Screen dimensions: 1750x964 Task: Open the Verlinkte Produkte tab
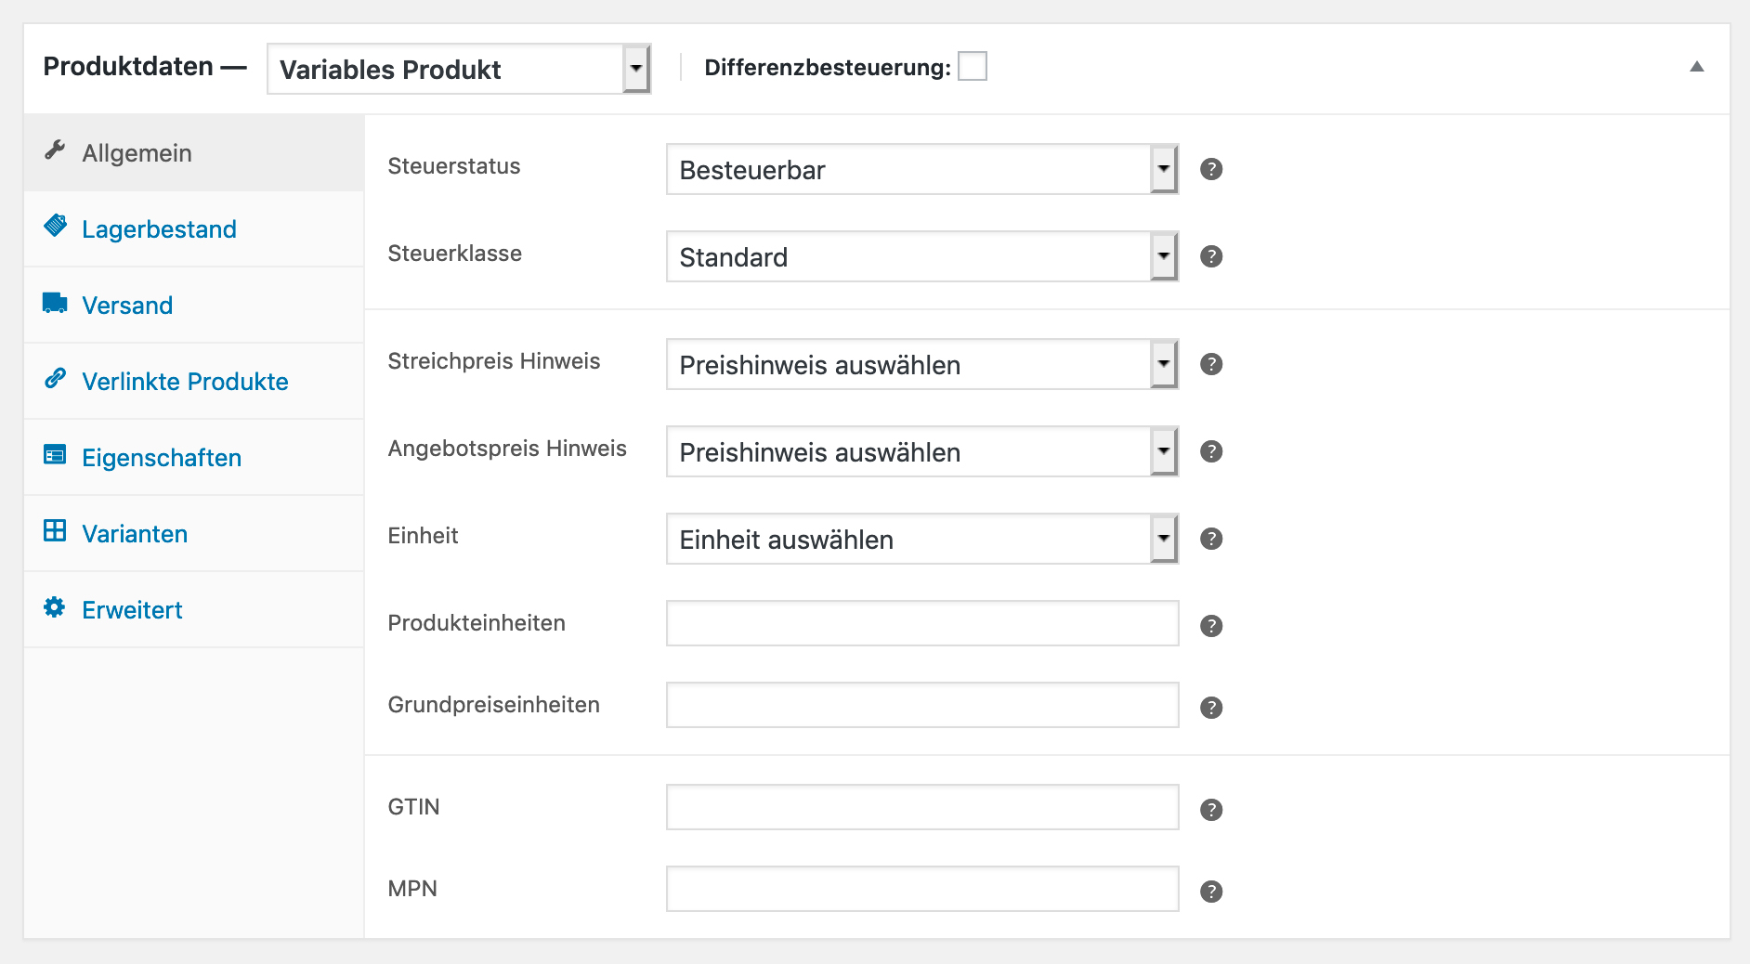point(194,382)
